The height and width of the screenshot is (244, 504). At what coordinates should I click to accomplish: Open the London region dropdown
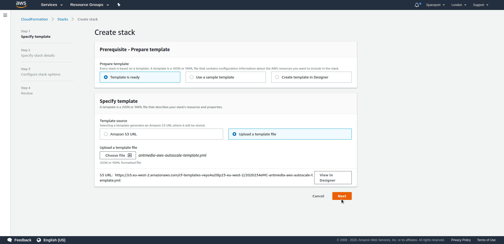click(x=459, y=5)
